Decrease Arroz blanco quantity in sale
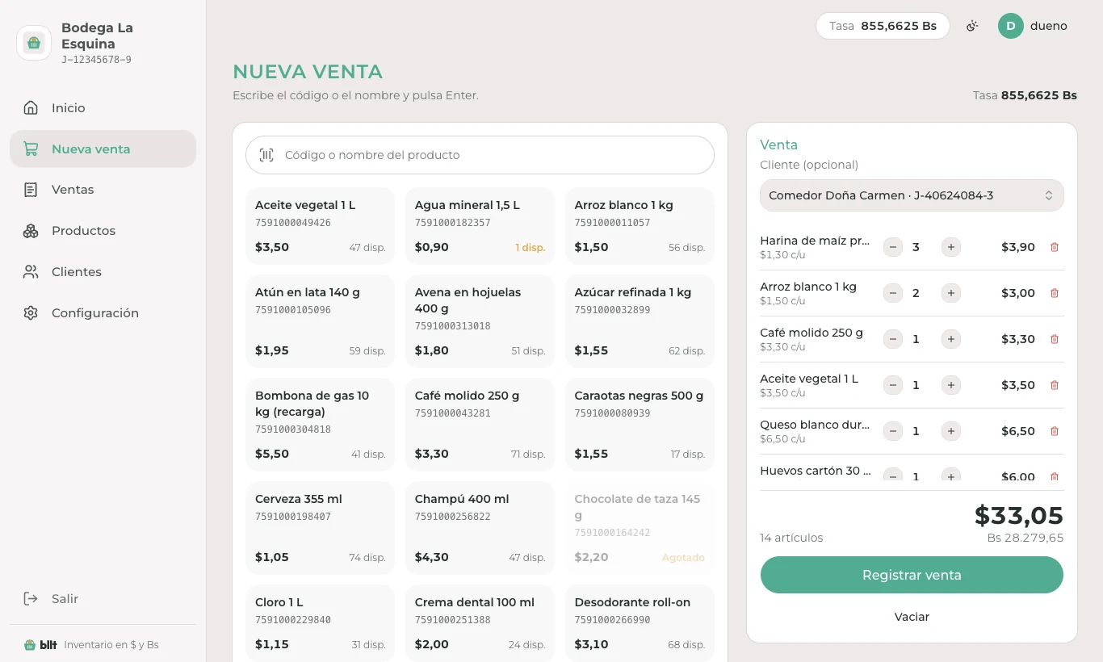The width and height of the screenshot is (1103, 662). [x=893, y=293]
